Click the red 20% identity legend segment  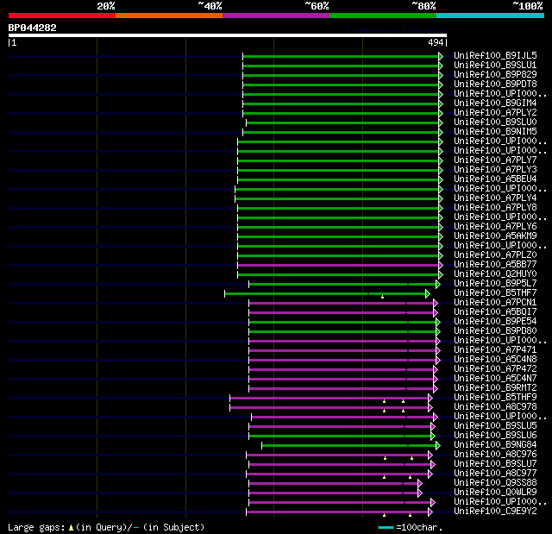click(x=62, y=16)
